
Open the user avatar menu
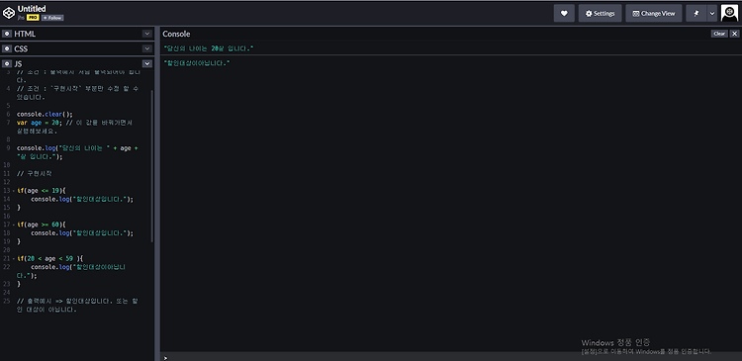coord(729,13)
